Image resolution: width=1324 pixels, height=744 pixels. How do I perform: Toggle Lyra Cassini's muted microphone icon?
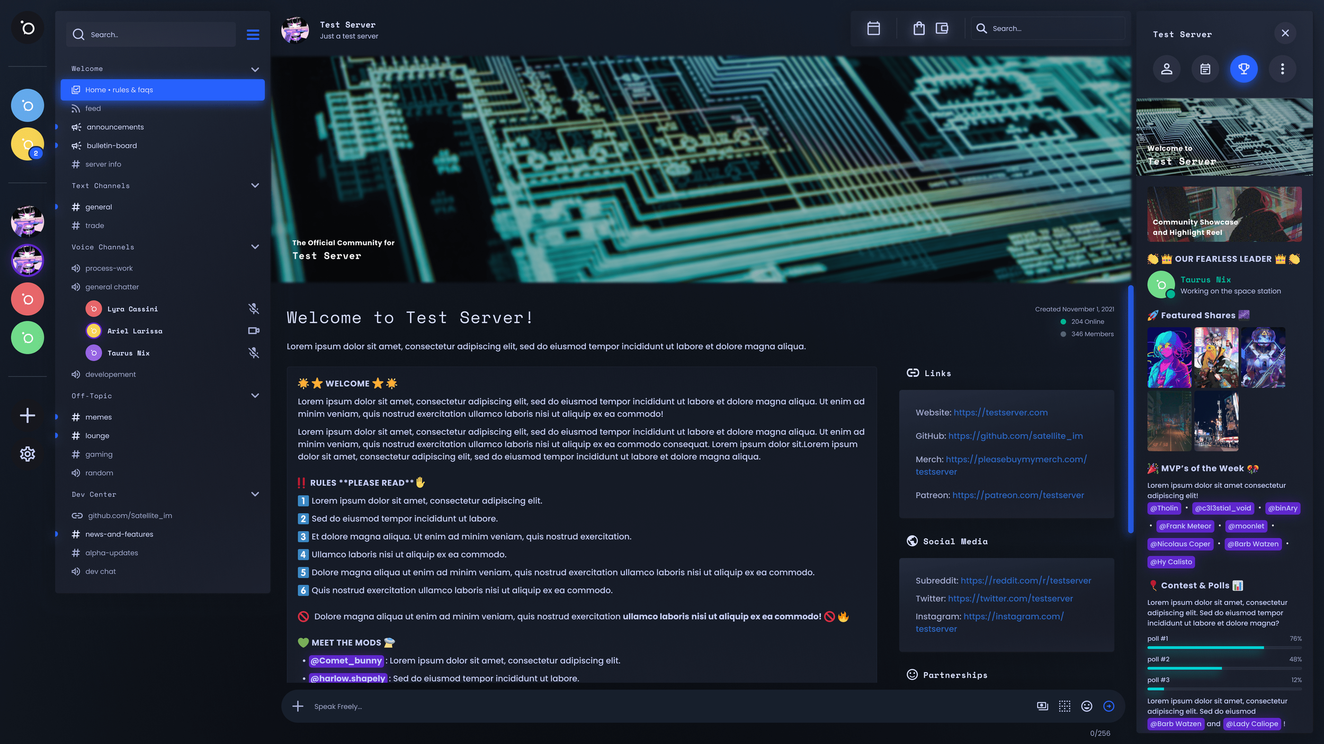[x=254, y=309]
